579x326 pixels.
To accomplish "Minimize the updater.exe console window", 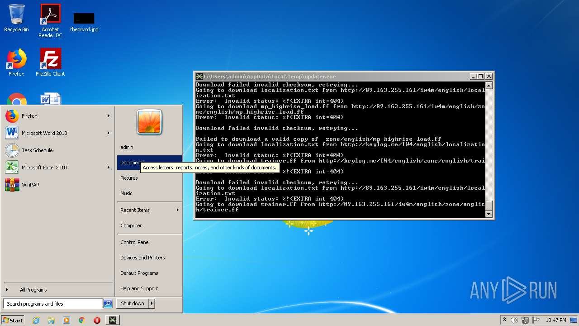I will (x=473, y=77).
